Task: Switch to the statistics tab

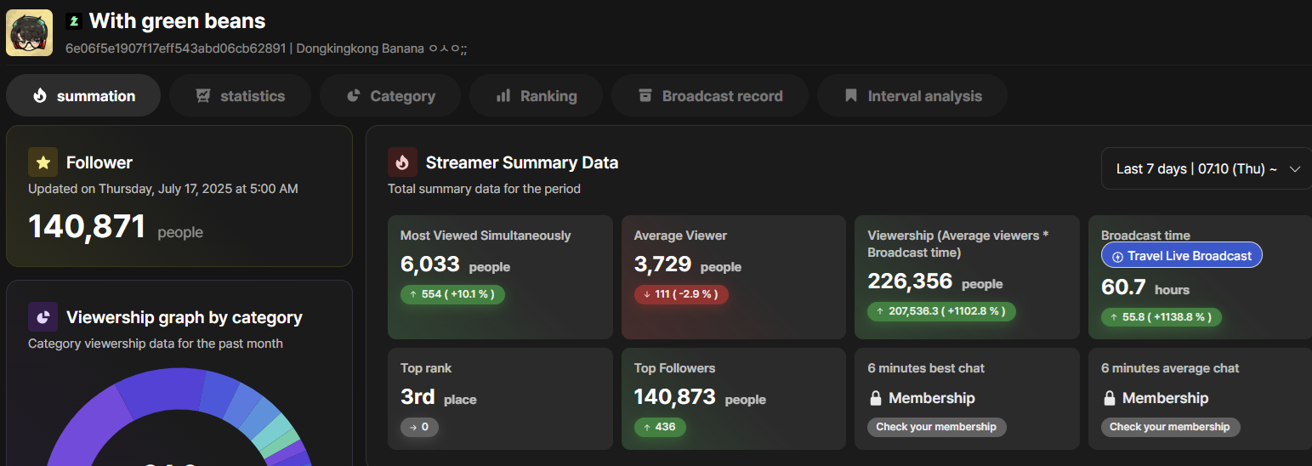Action: [x=240, y=96]
